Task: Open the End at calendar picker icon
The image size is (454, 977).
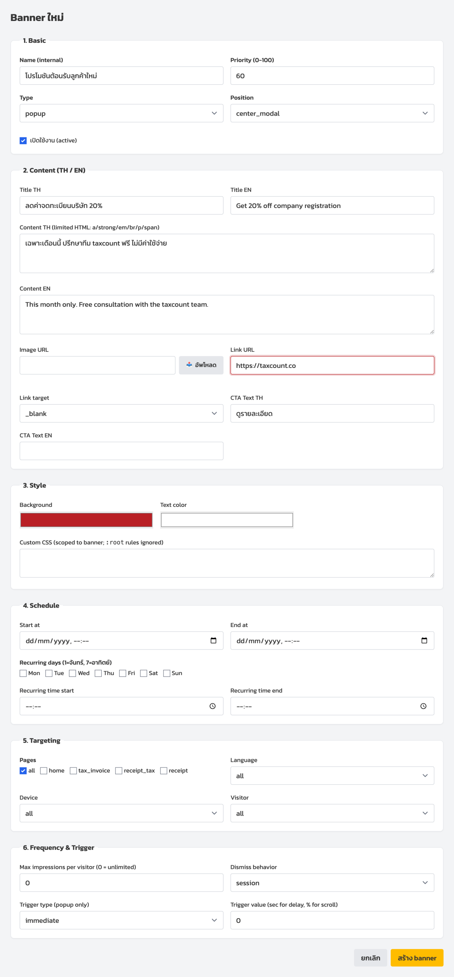Action: pyautogui.click(x=424, y=640)
